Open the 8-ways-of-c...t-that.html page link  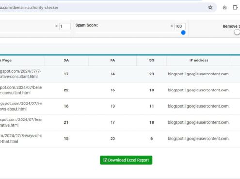pyautogui.click(x=21, y=139)
